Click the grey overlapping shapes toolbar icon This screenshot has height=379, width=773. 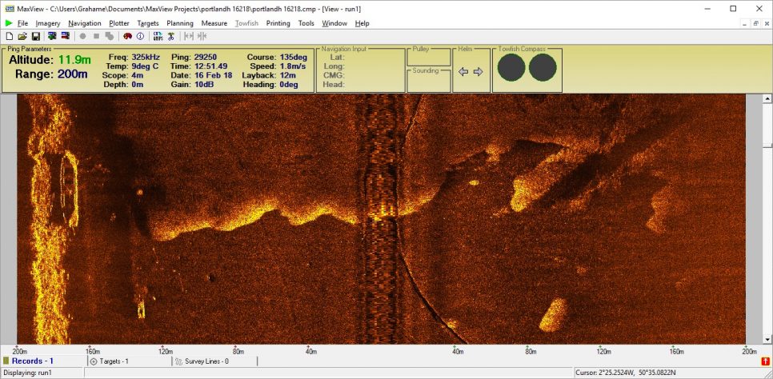110,36
